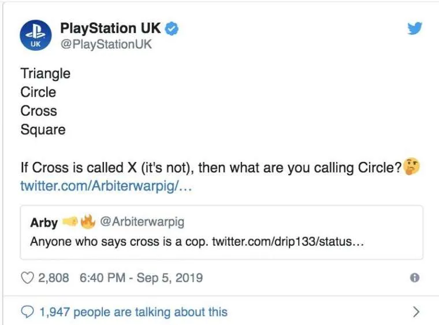
Task: Open the twitter.com/drip133/status link
Action: [288, 241]
